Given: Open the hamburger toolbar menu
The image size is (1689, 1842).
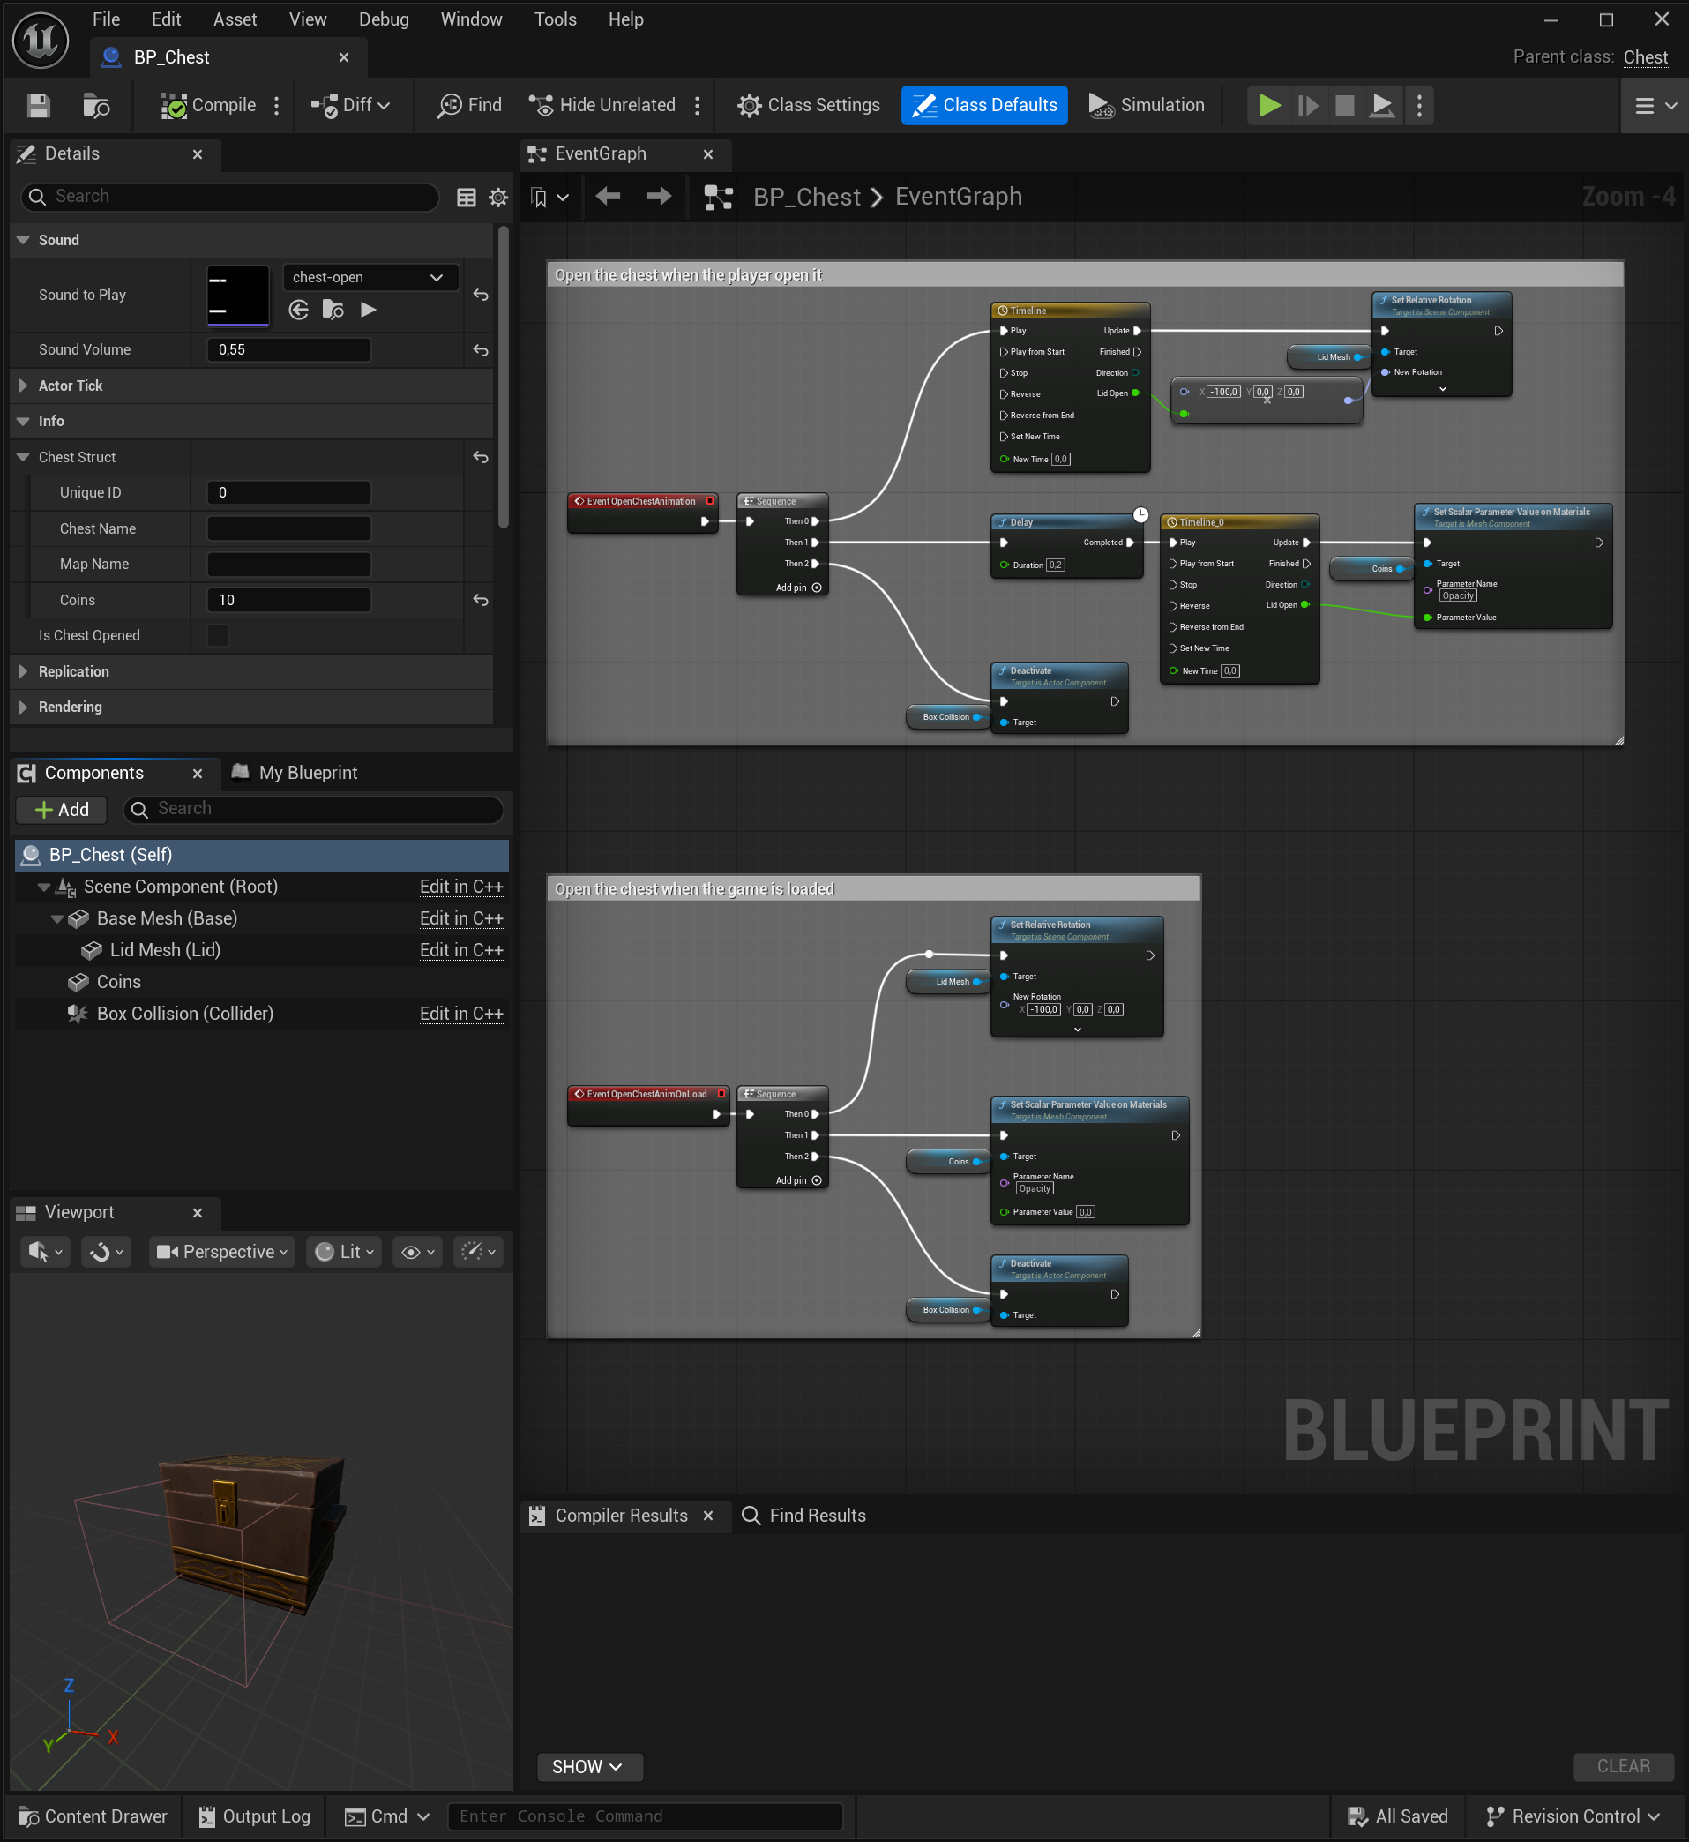Looking at the screenshot, I should [1655, 106].
